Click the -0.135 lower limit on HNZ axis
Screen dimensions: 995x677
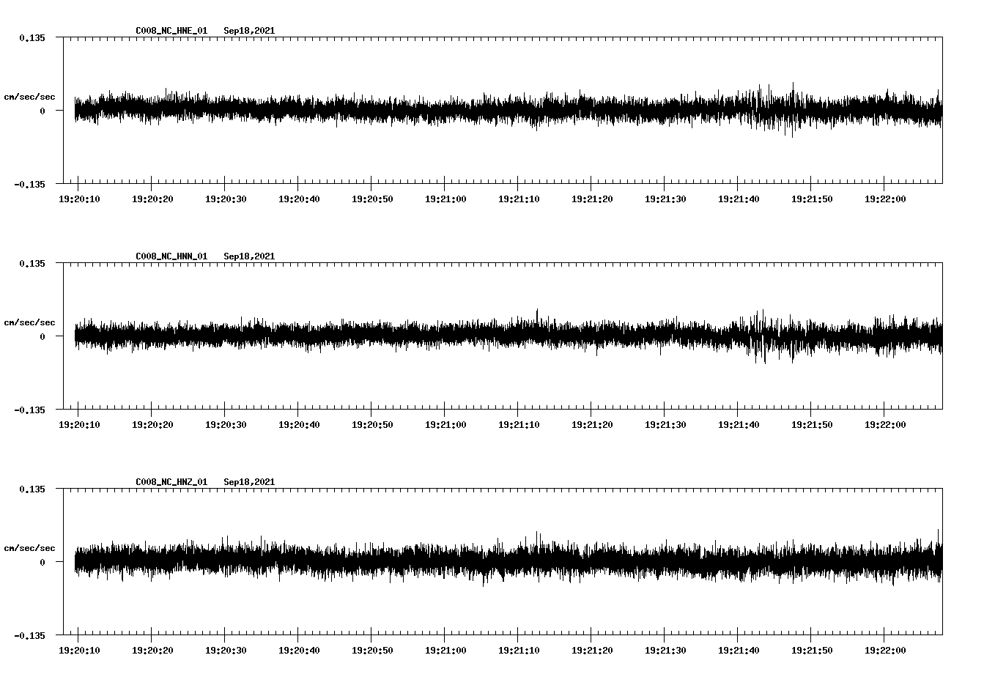[x=29, y=635]
